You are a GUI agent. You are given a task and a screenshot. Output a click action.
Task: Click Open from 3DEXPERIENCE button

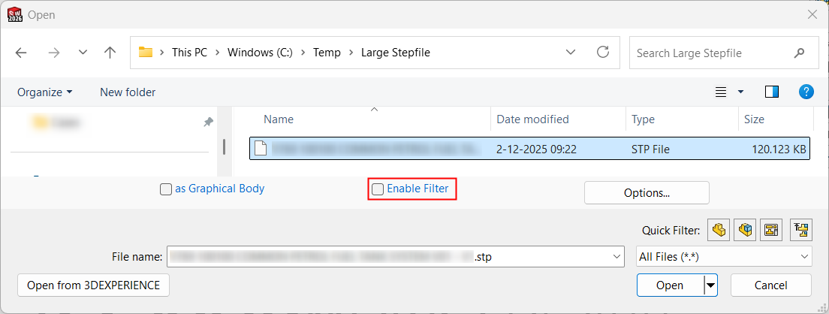pyautogui.click(x=93, y=285)
